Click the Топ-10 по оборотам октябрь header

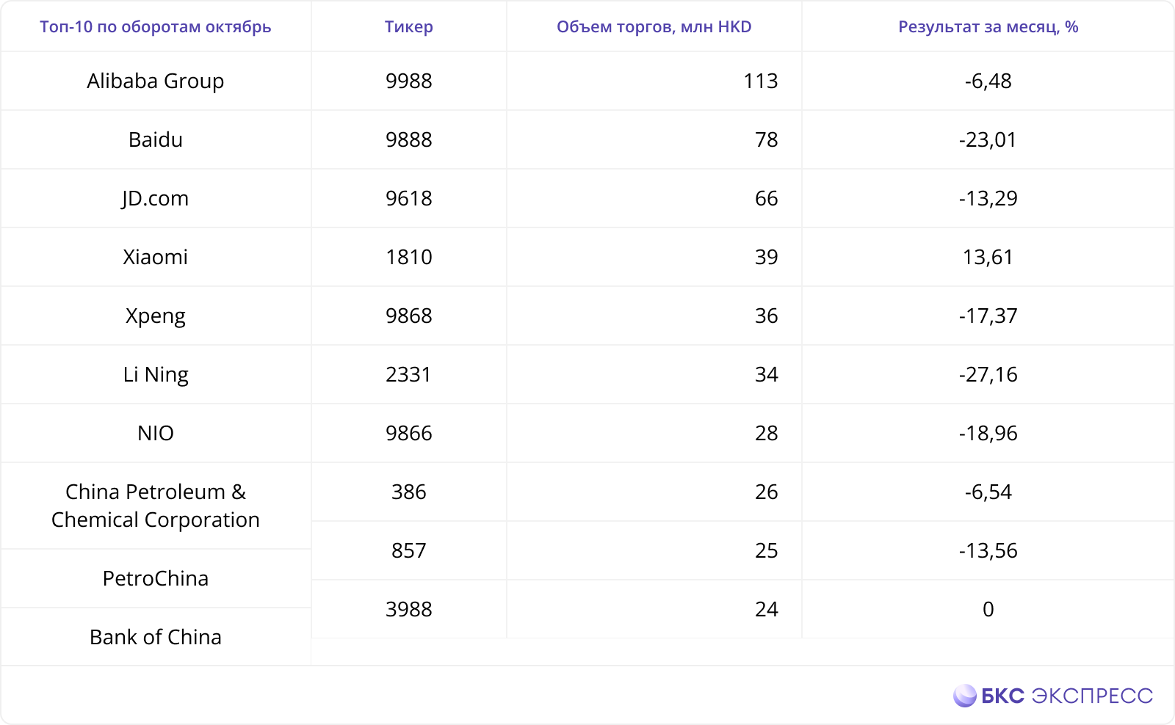[156, 27]
